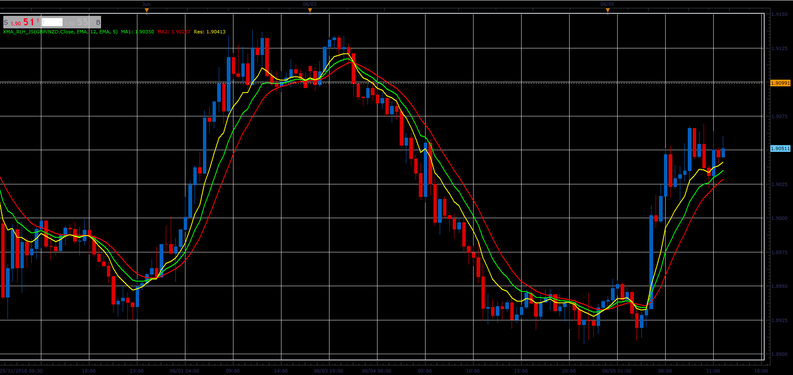Click the 23:00 time axis label
The height and width of the screenshot is (375, 793).
(x=137, y=371)
